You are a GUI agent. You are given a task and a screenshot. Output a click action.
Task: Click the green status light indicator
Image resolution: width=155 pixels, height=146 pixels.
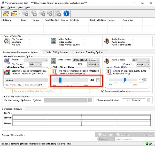point(147,143)
